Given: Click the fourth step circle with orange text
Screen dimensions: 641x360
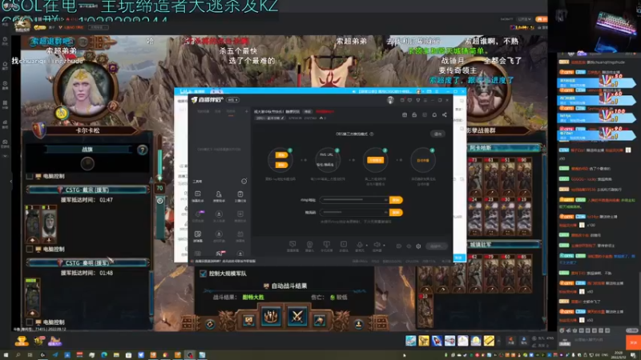Looking at the screenshot, I should [423, 161].
